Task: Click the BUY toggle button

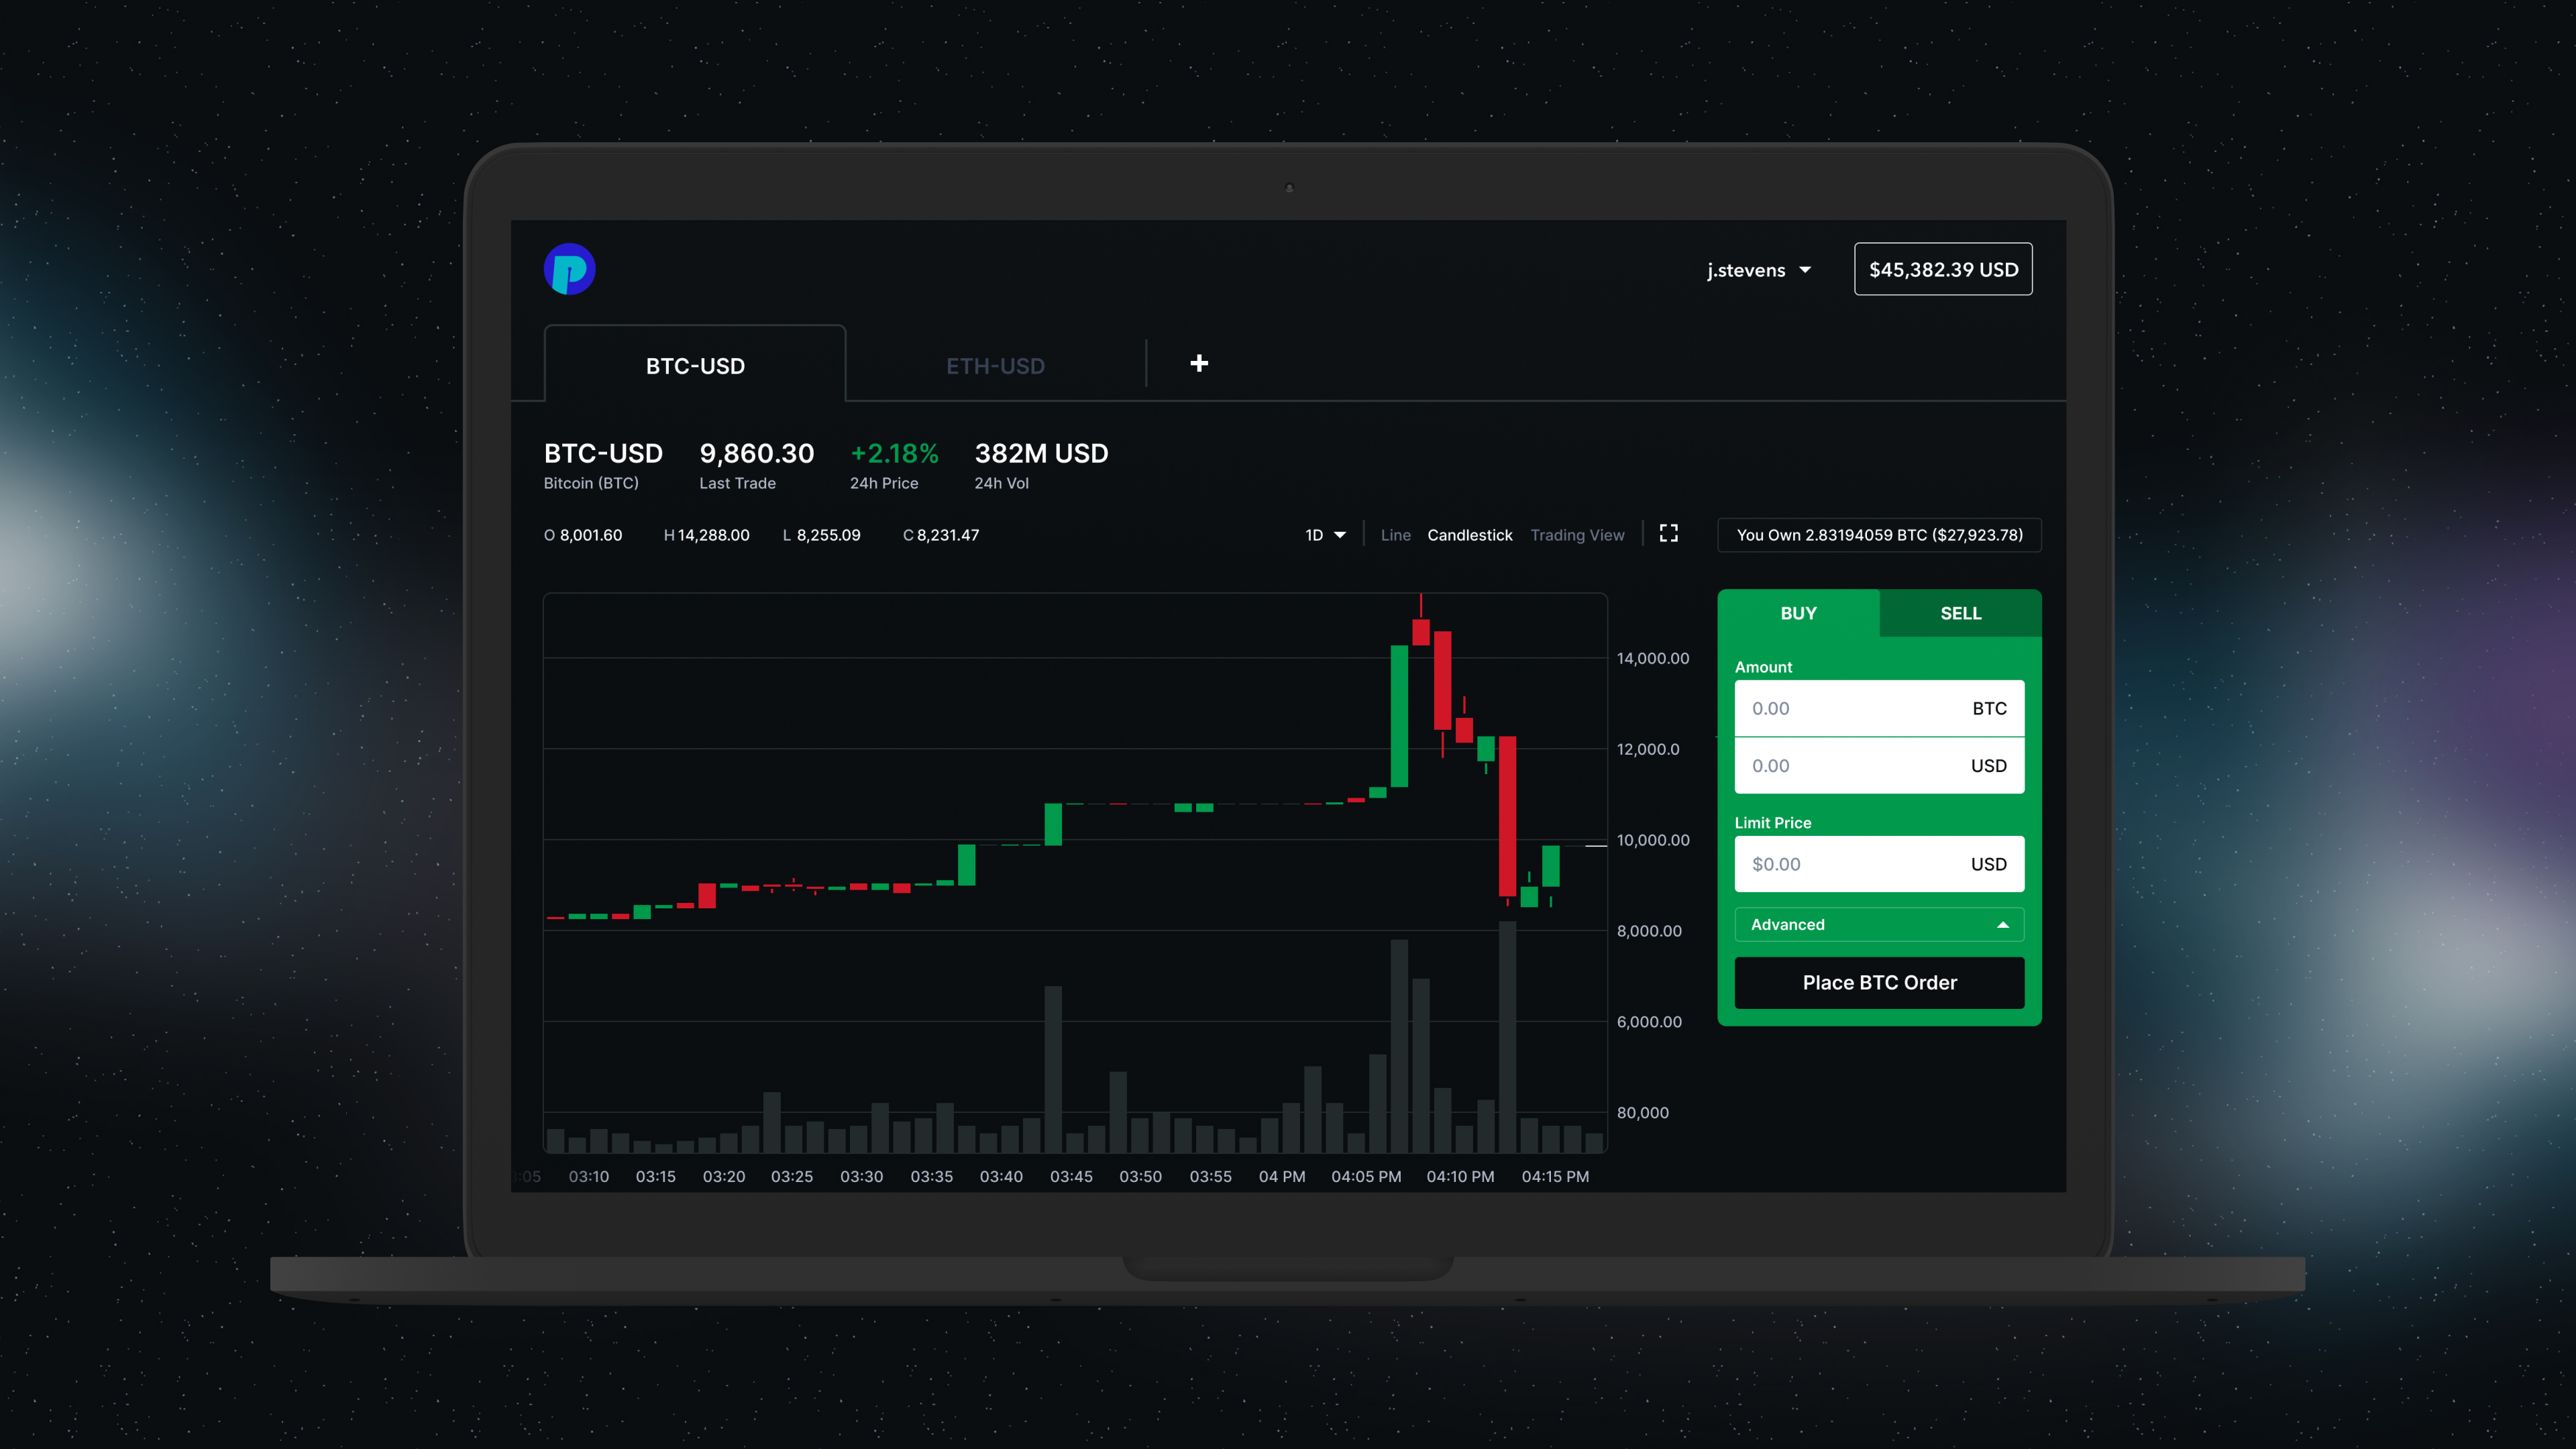Action: 1798,612
